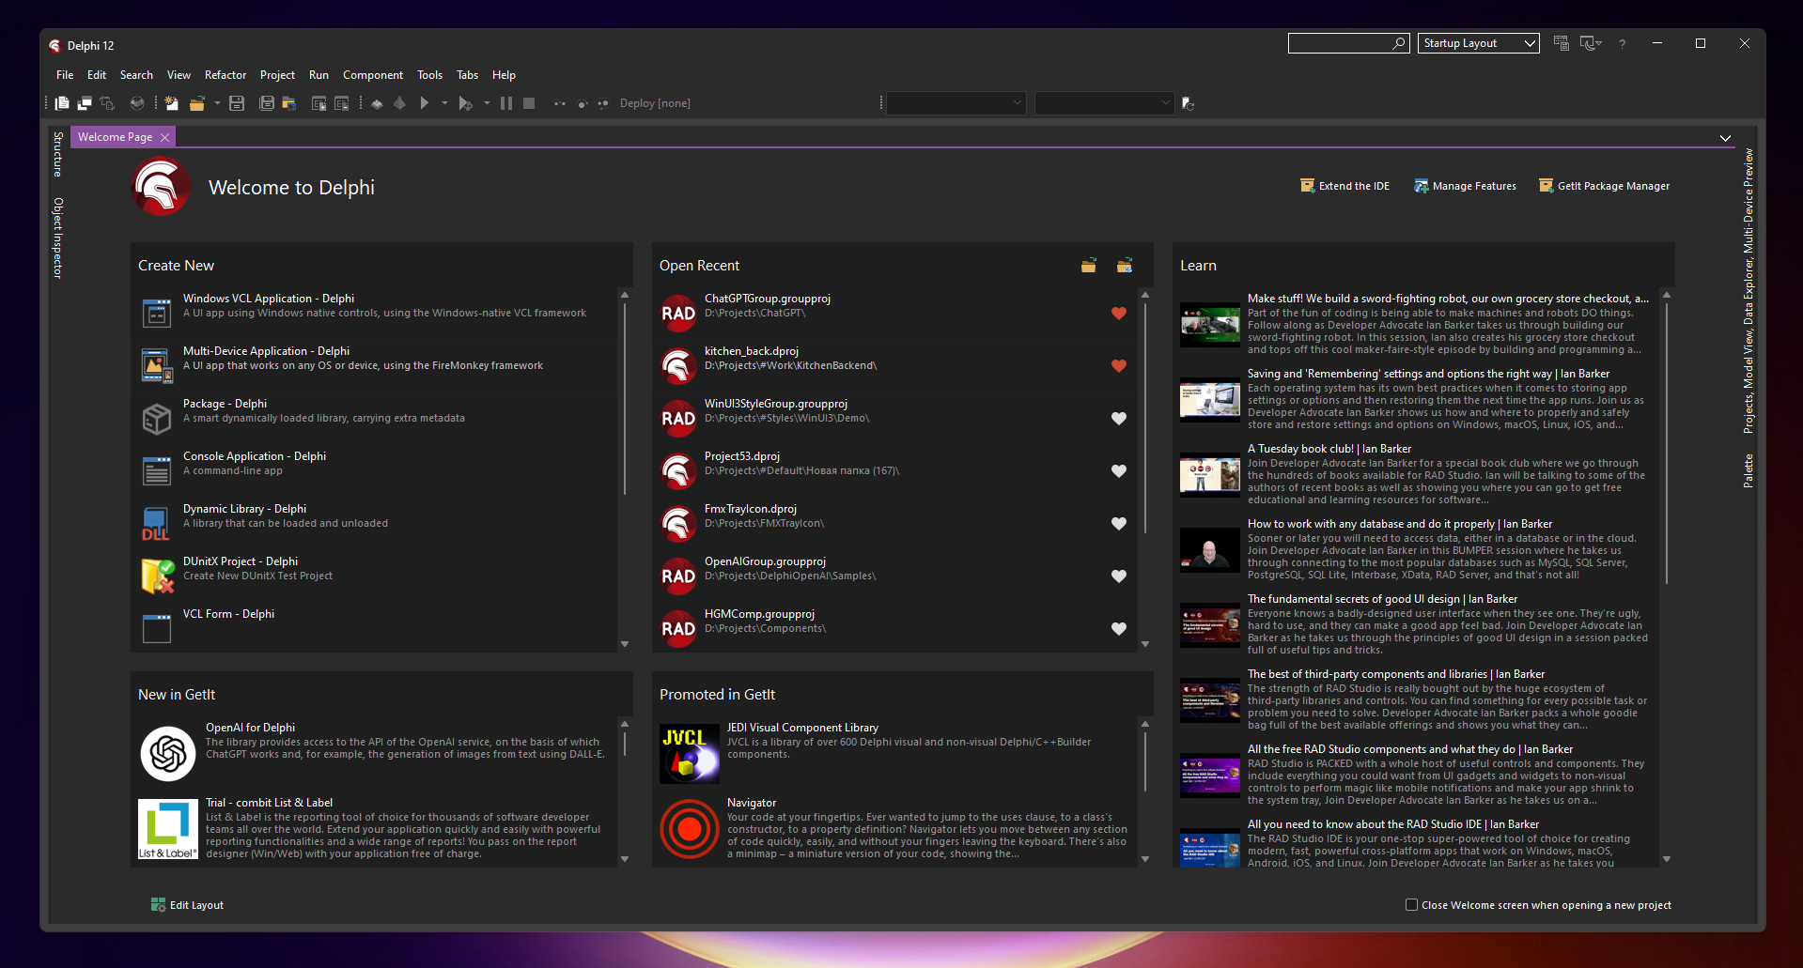Click the View Form toolbar icon
The height and width of the screenshot is (968, 1803).
pyautogui.click(x=85, y=103)
